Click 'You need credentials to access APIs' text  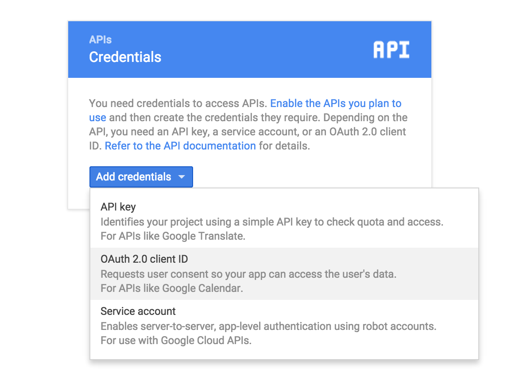coord(178,103)
